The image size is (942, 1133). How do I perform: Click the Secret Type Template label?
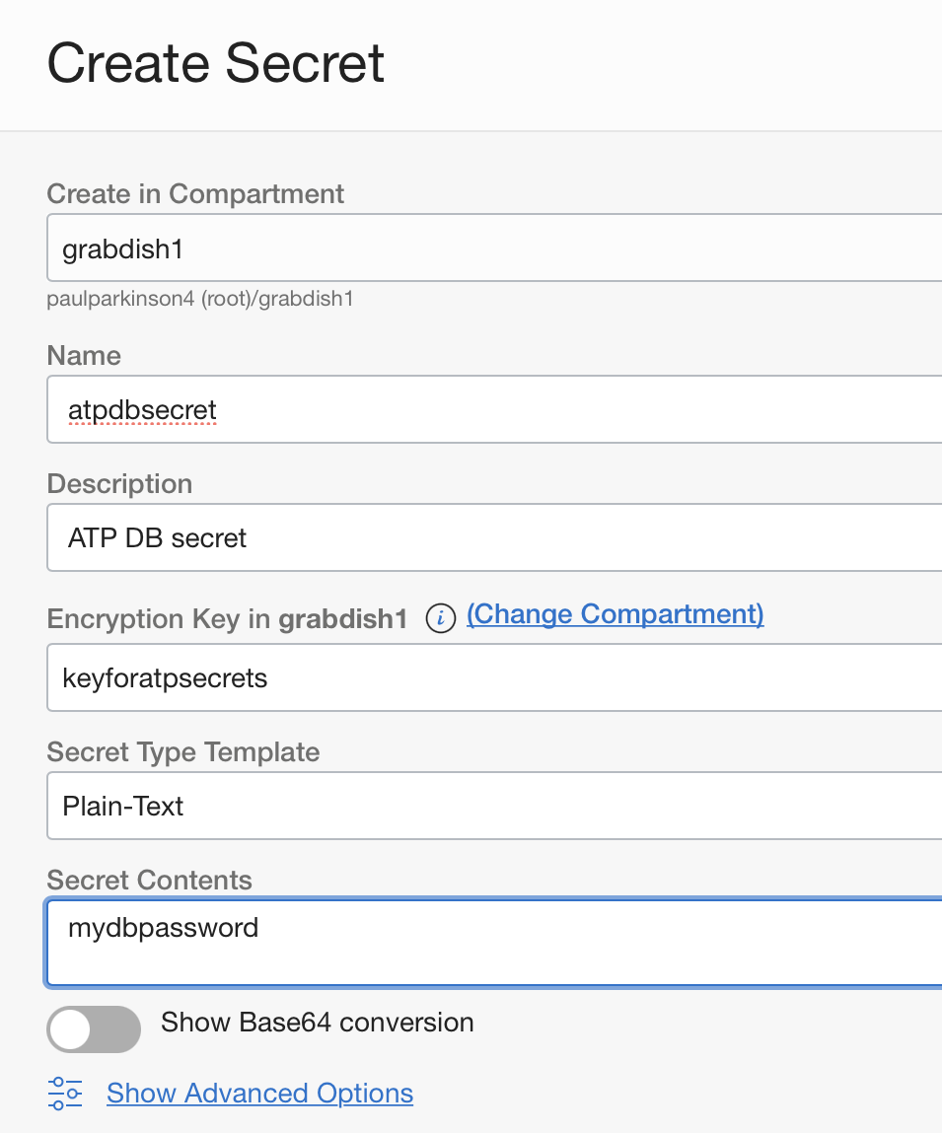click(x=182, y=751)
